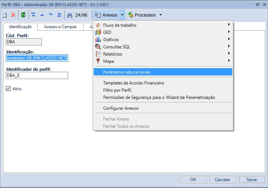268x188 pixels.
Task: Delete record with the red X icon
Action: [x=13, y=15]
